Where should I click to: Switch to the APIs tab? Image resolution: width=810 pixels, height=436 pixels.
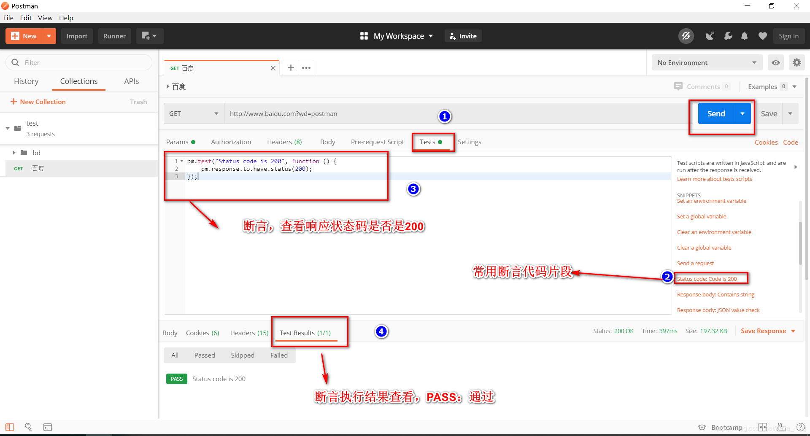[x=132, y=81]
